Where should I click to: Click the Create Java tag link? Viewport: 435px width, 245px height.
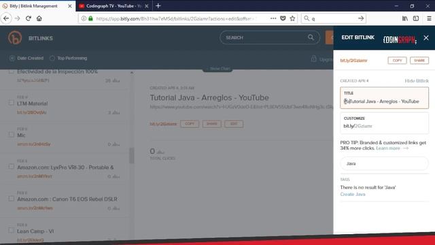(353, 194)
